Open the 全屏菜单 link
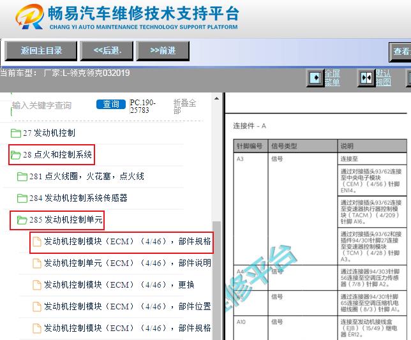 tap(333, 78)
